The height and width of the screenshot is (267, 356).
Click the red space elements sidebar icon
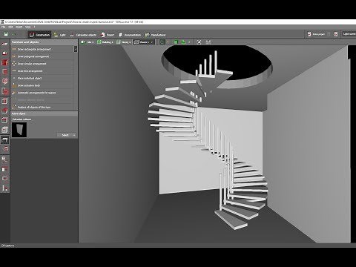pos(4,91)
